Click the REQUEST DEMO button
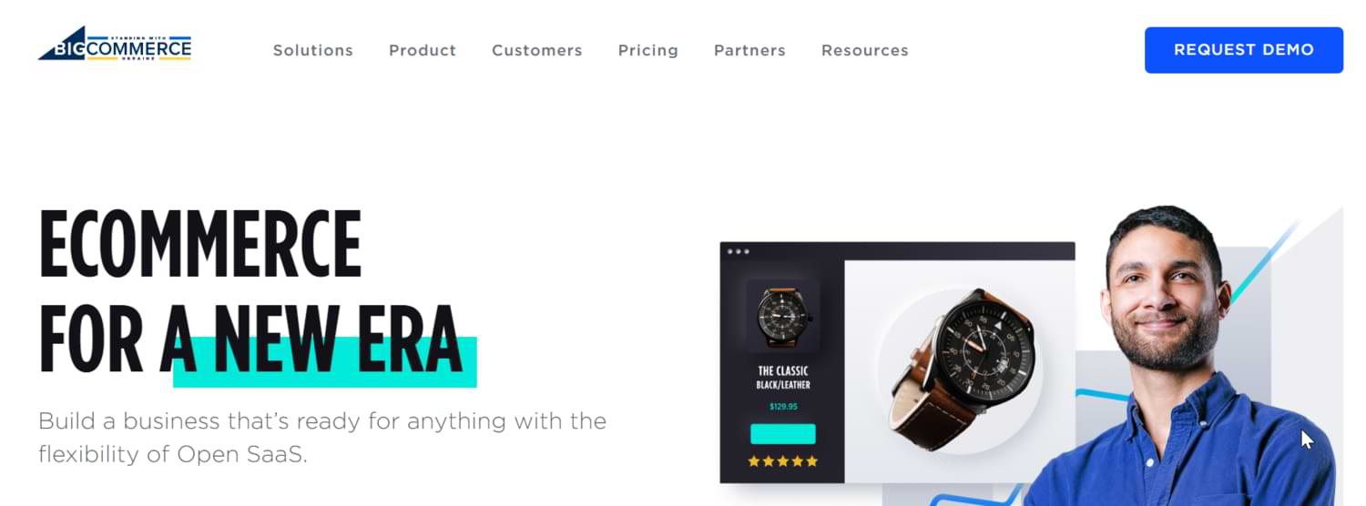Screen dimensions: 1366x506 1244,50
